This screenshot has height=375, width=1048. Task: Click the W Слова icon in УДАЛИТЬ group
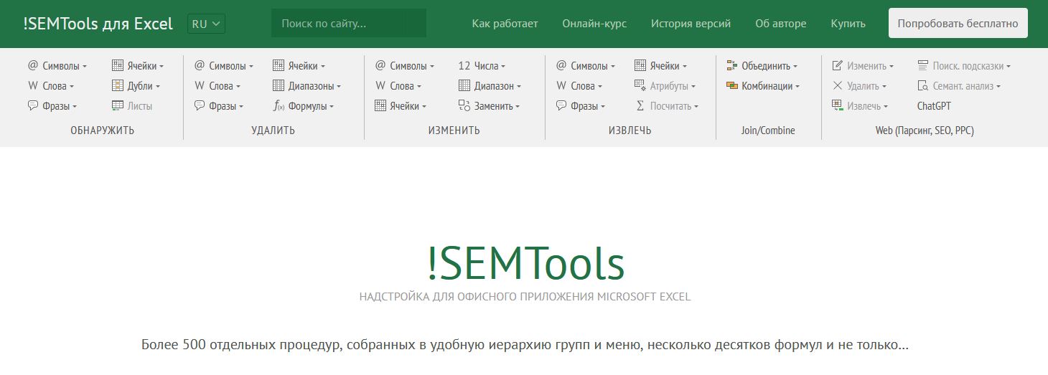(200, 86)
